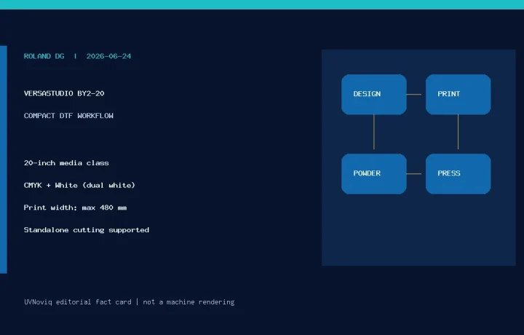Click the DESIGN workflow box

(x=374, y=94)
